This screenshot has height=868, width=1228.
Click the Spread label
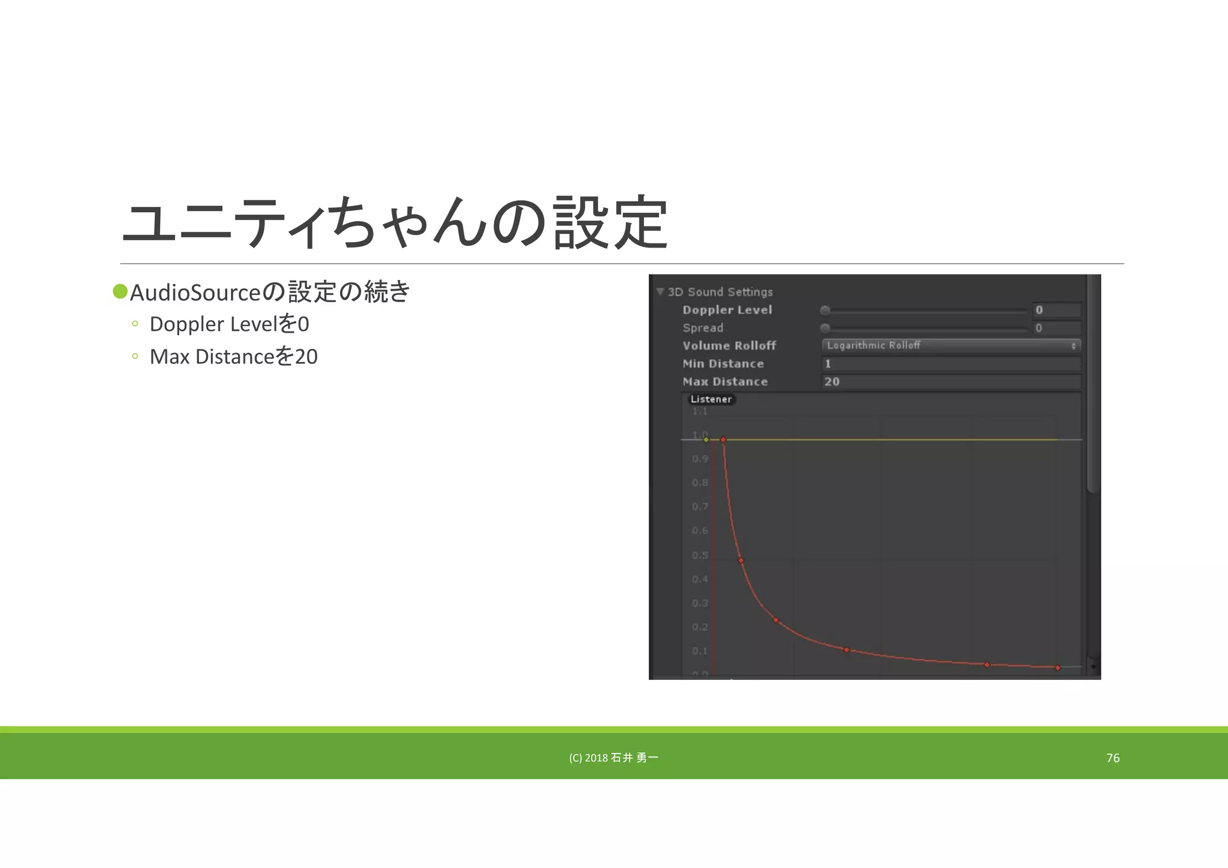coord(703,328)
